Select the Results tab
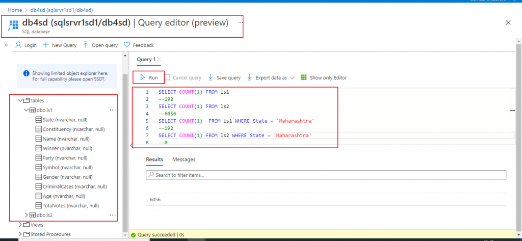The image size is (522, 241). tap(154, 159)
